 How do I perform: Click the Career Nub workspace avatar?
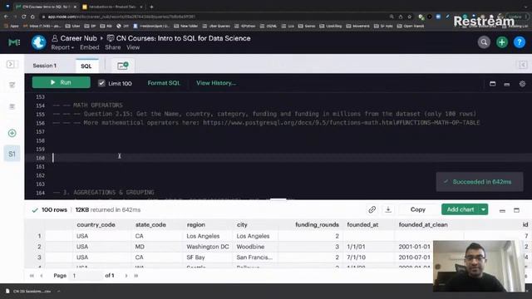coord(39,42)
